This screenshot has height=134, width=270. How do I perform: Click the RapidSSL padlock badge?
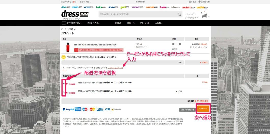tap(116, 109)
